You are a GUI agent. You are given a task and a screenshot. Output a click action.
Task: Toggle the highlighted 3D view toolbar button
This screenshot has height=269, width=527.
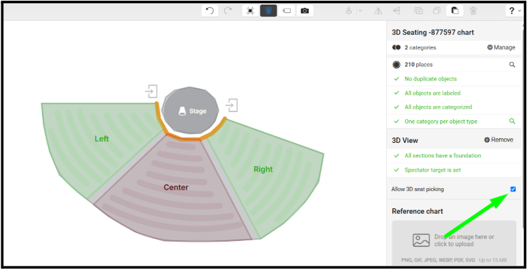[x=268, y=11]
